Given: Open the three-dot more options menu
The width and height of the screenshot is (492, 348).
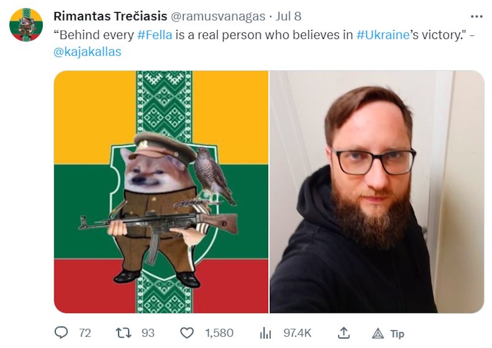Looking at the screenshot, I should [477, 17].
